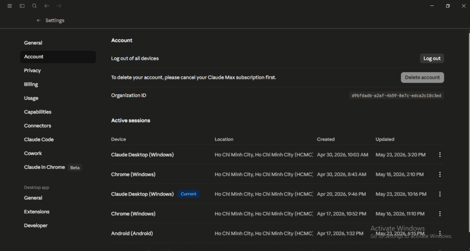This screenshot has width=470, height=251.
Task: Restore down the application window
Action: click(448, 6)
